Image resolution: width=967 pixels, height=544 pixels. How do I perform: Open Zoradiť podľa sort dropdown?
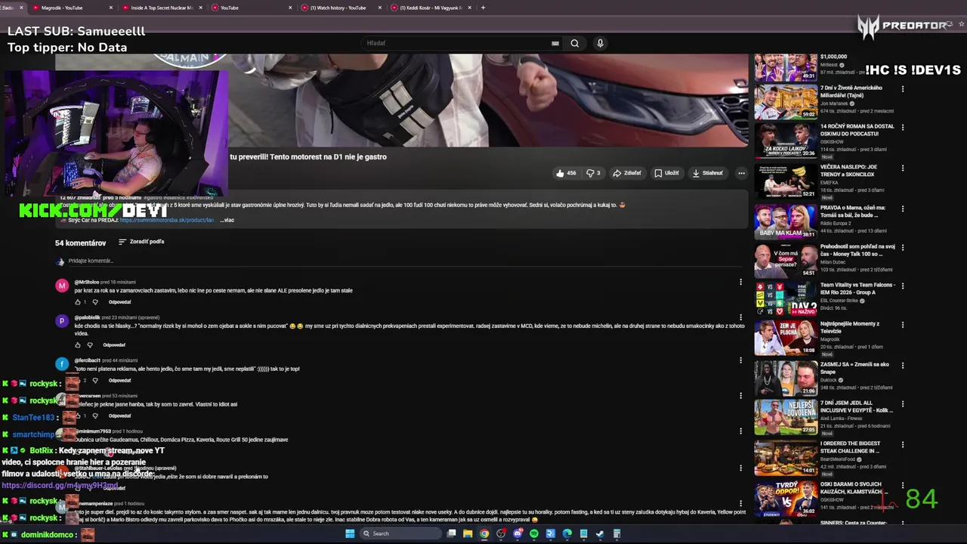pyautogui.click(x=141, y=242)
